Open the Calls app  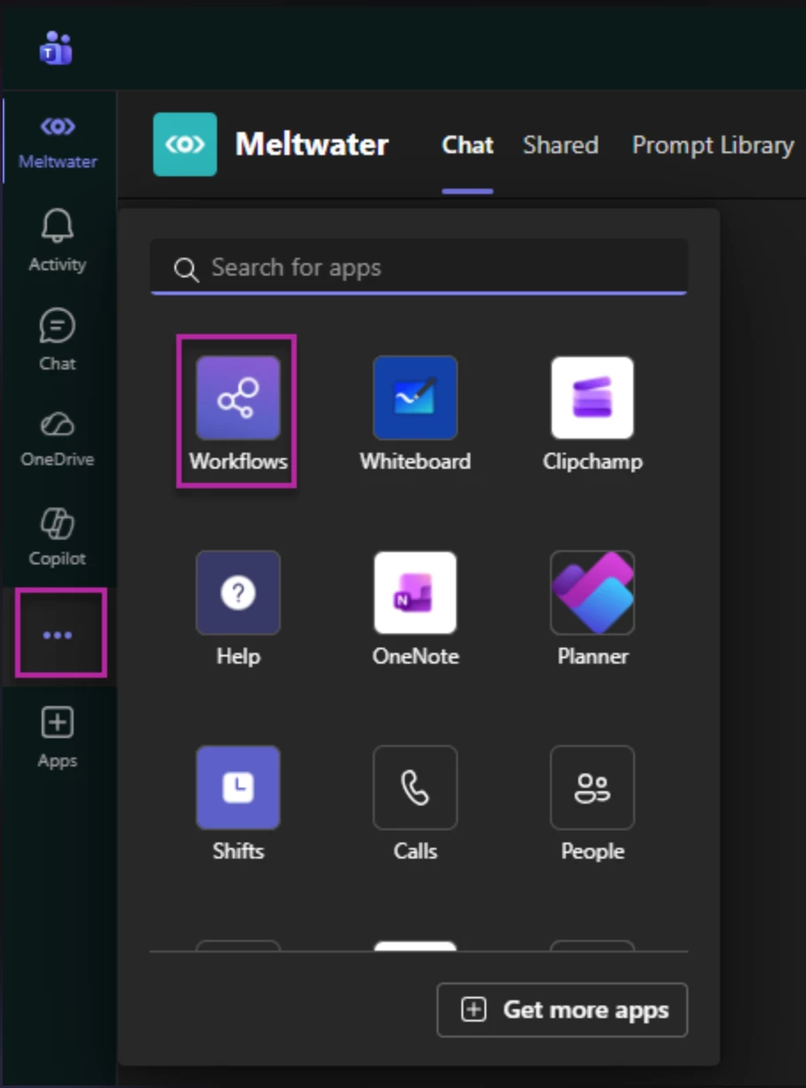coord(415,803)
